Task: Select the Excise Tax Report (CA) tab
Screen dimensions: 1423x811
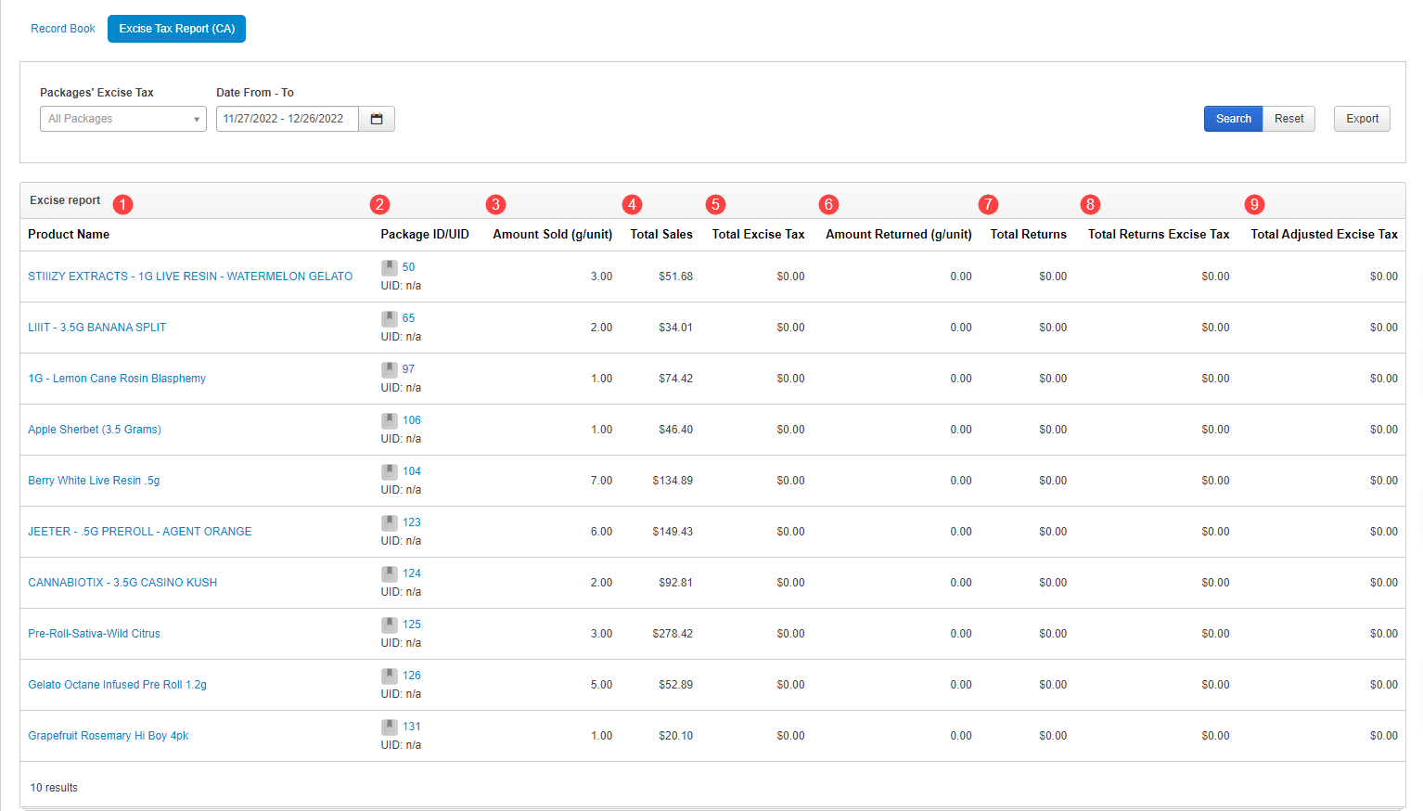Action: coord(176,29)
